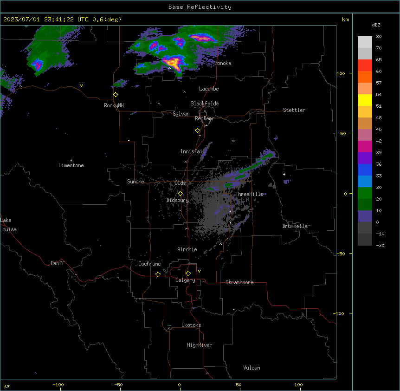This screenshot has width=400, height=391.
Task: Click the yellow diamond marker above RockyMH
Action: (x=116, y=95)
